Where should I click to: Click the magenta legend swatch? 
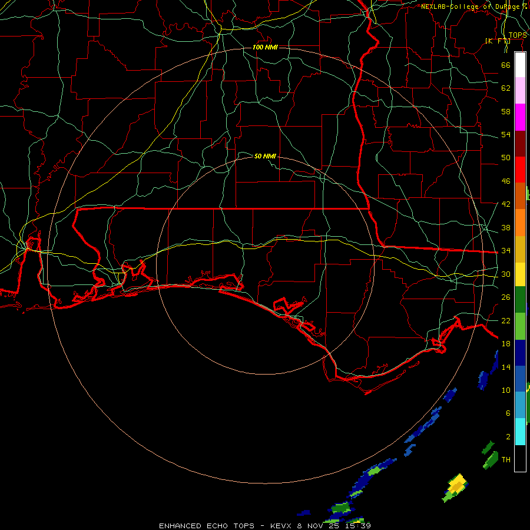(520, 117)
